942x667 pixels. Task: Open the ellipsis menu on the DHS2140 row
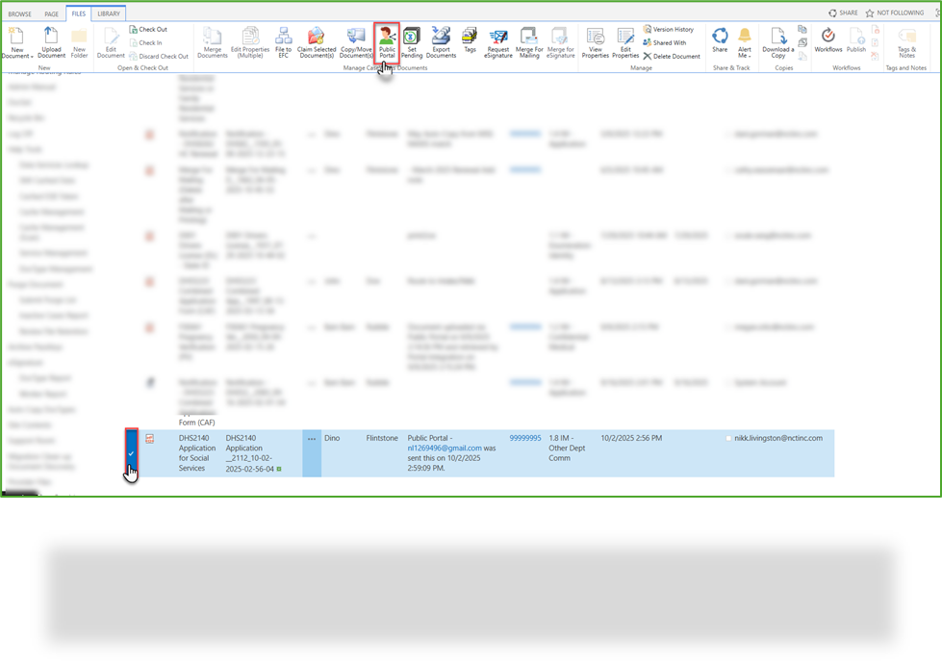point(311,438)
